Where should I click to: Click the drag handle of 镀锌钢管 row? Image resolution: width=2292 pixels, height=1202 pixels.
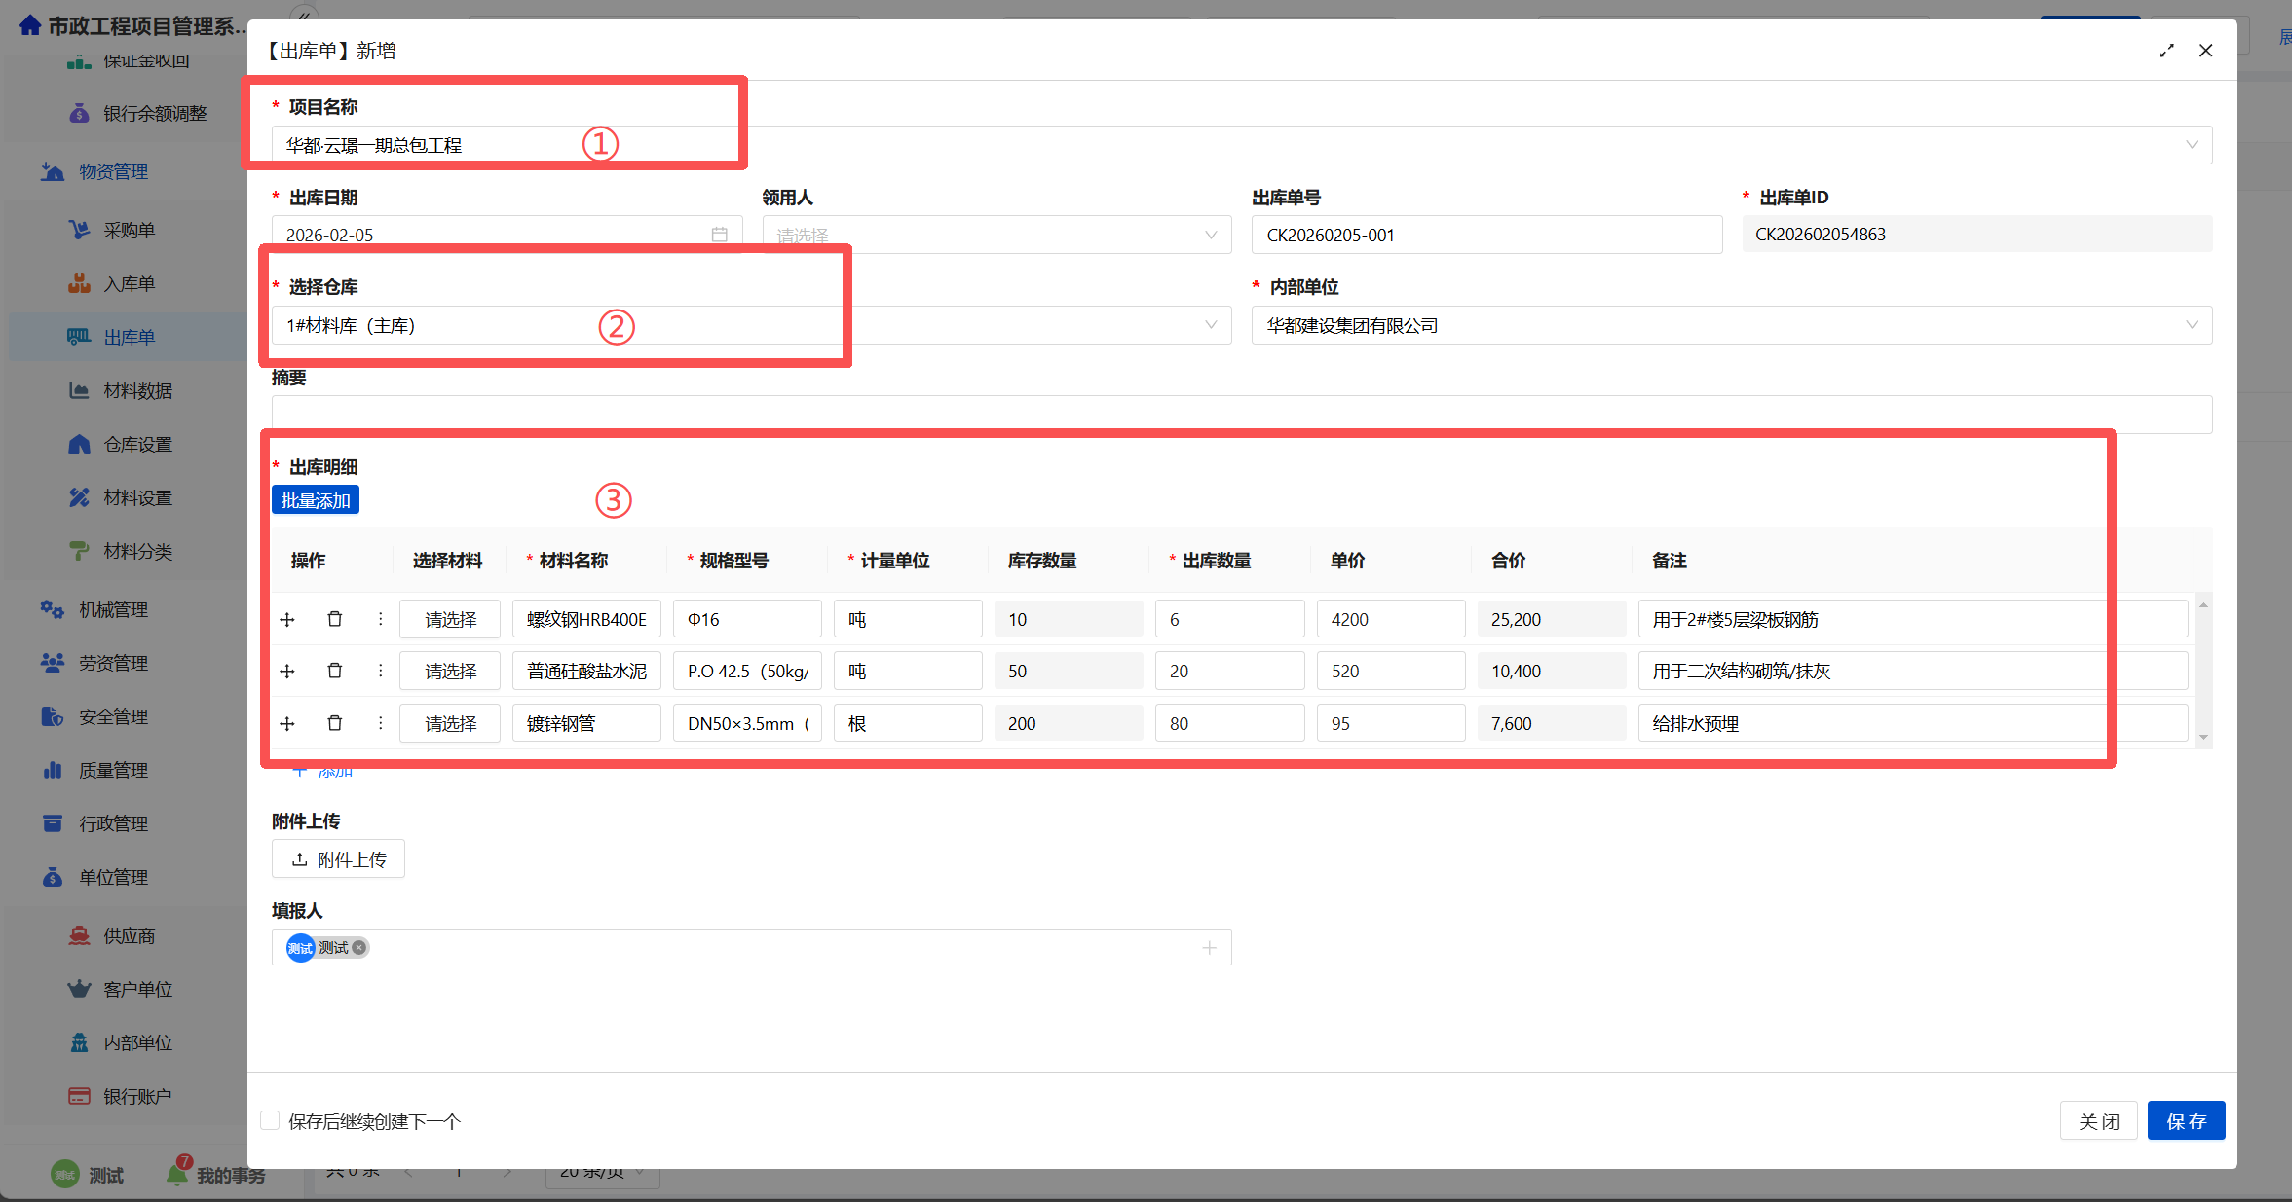(x=287, y=723)
